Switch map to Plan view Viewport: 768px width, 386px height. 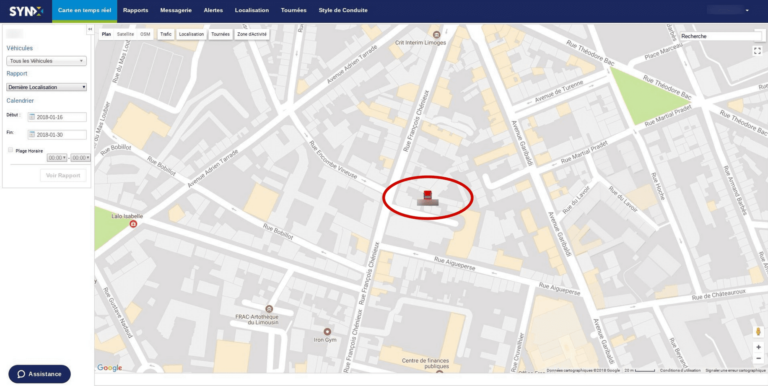tap(106, 34)
